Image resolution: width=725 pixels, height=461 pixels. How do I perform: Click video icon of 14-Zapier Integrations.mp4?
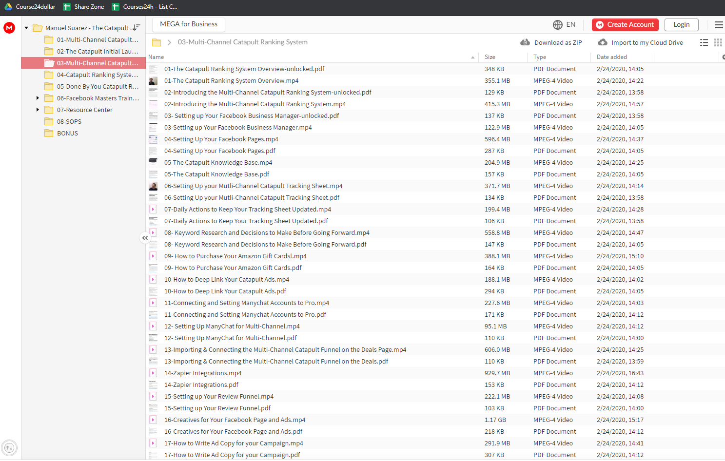click(153, 373)
